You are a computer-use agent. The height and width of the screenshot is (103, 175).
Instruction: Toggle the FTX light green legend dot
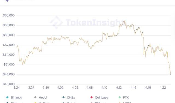pos(119,98)
